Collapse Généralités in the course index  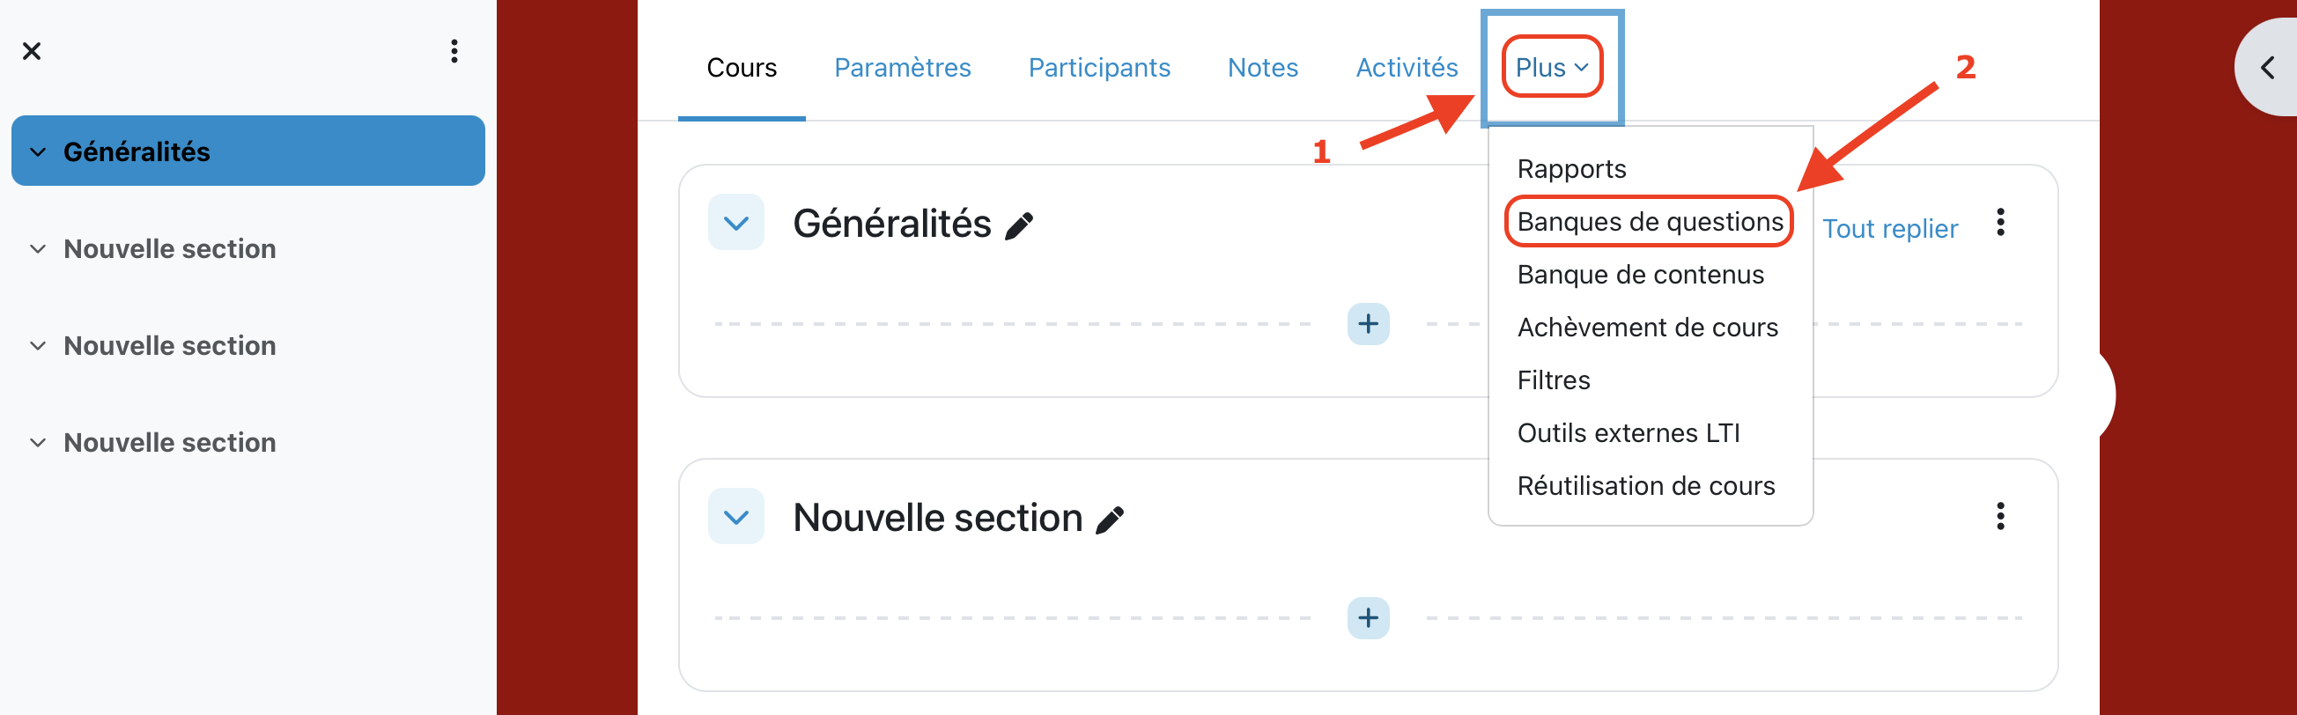coord(39,151)
